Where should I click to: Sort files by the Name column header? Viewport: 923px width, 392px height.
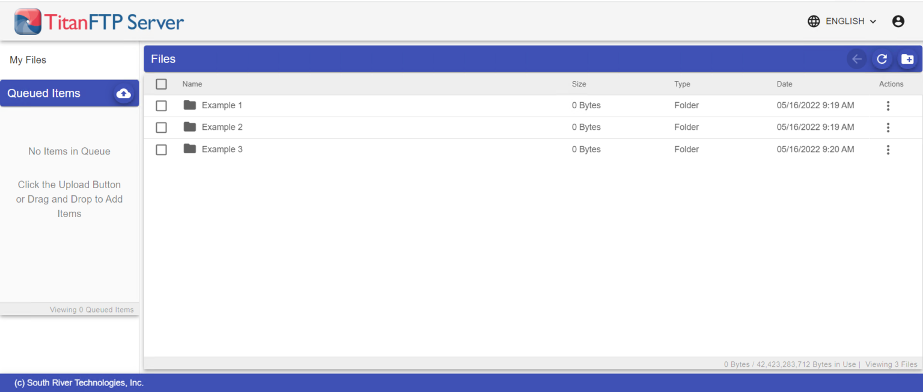[192, 84]
